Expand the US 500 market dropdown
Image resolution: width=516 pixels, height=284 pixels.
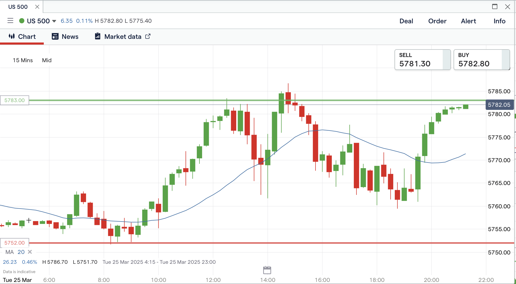coord(54,21)
